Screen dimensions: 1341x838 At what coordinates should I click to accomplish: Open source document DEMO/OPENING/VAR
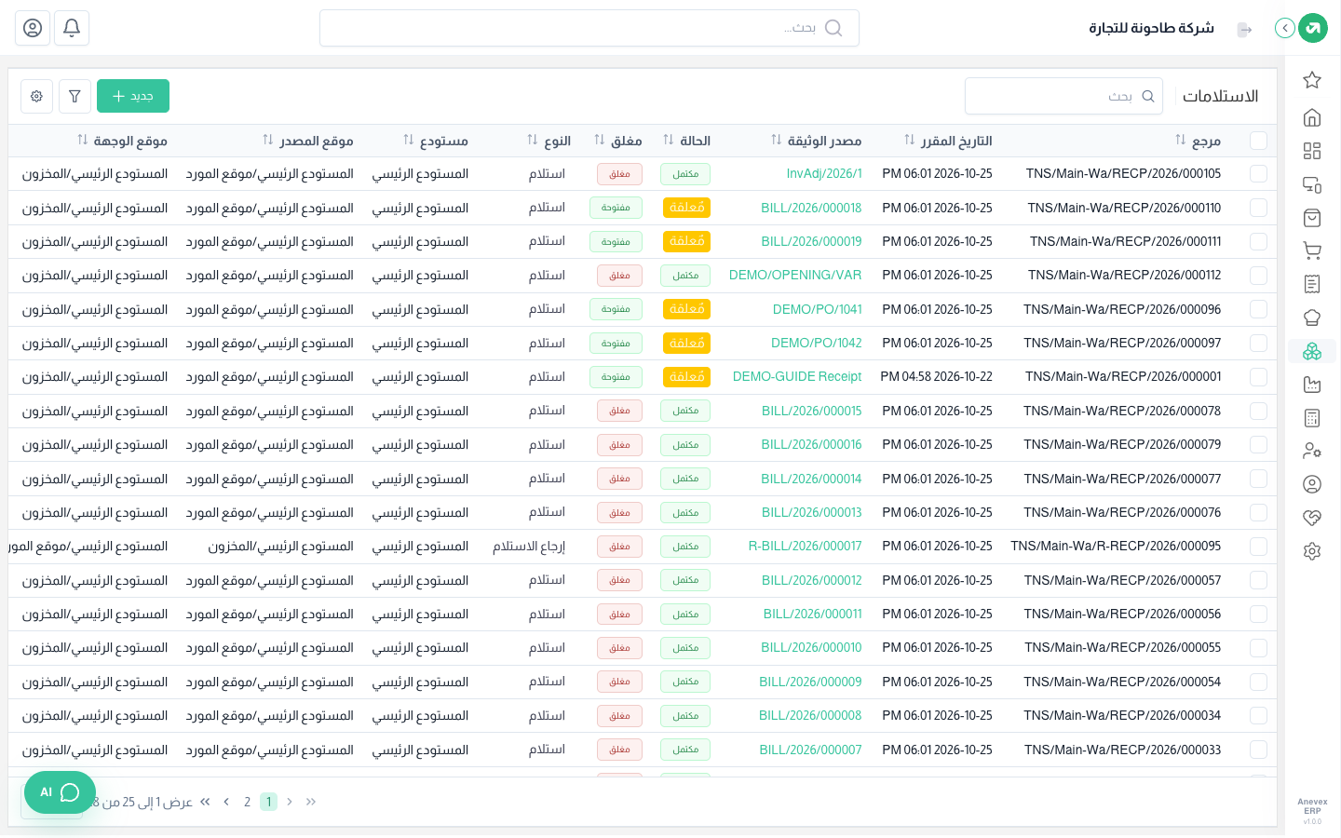(x=795, y=276)
